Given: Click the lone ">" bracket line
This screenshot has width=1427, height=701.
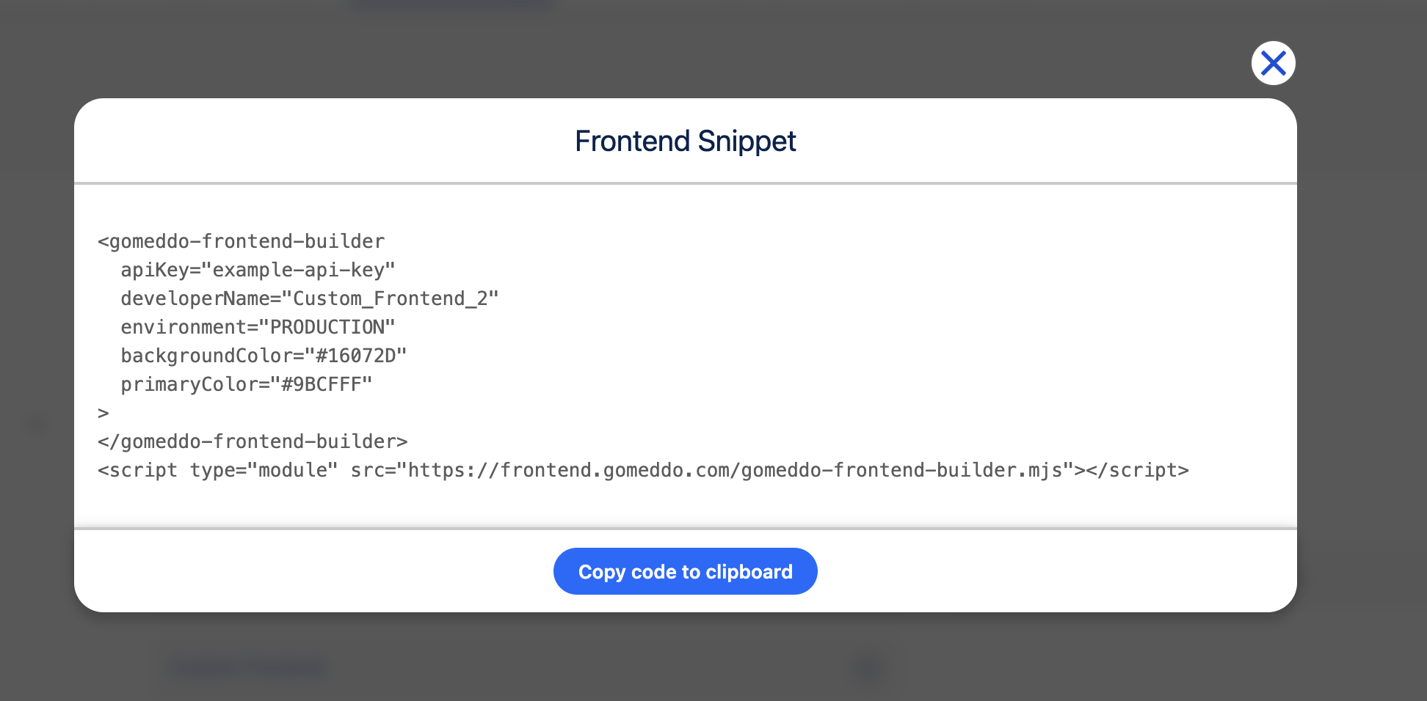Looking at the screenshot, I should [x=104, y=413].
